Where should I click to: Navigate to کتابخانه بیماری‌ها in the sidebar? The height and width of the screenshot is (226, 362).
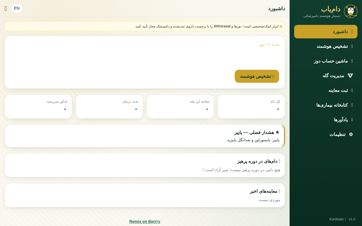tap(326, 105)
